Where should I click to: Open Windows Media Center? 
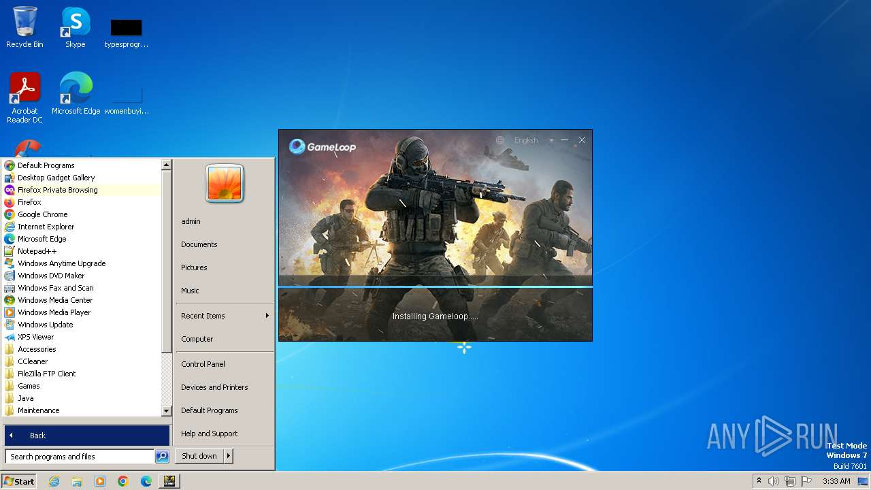pyautogui.click(x=81, y=300)
